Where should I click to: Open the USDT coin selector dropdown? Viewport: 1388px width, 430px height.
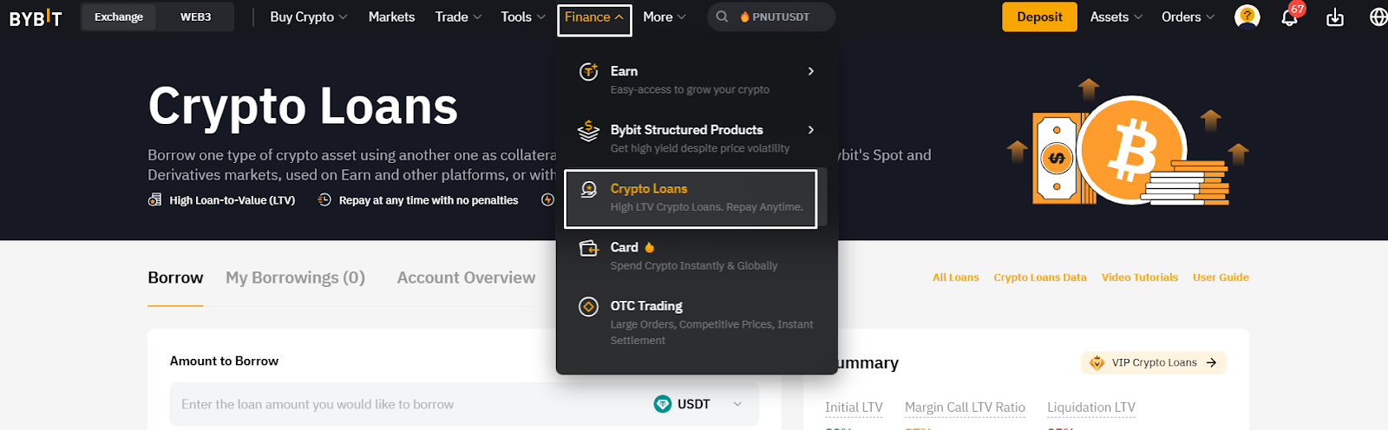(x=698, y=404)
